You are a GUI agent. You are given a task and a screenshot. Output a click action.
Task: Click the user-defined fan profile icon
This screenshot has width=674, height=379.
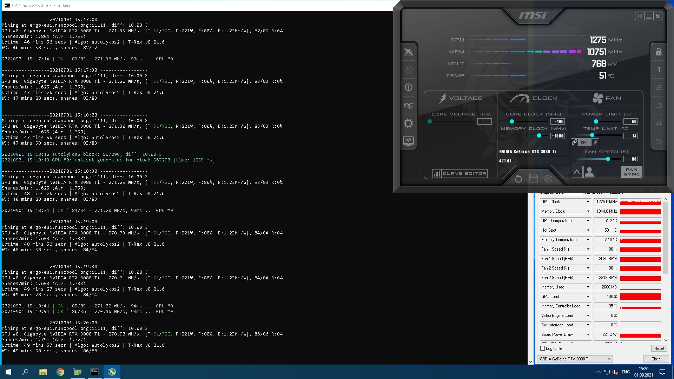pyautogui.click(x=589, y=172)
